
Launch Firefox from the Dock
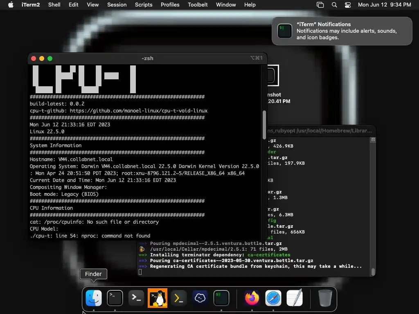pos(252,298)
